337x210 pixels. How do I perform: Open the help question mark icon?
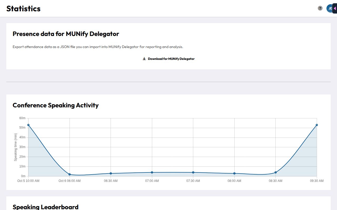pyautogui.click(x=320, y=8)
